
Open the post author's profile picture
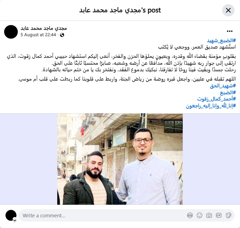click(11, 32)
